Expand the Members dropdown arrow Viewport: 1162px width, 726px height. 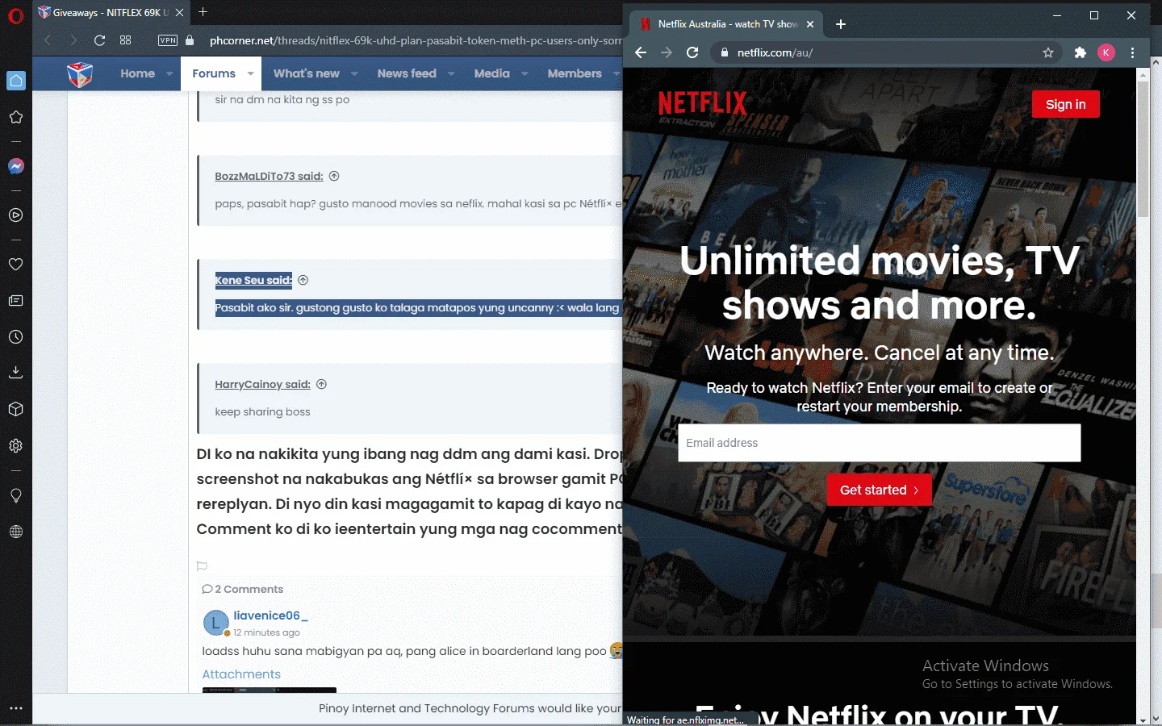coord(617,73)
